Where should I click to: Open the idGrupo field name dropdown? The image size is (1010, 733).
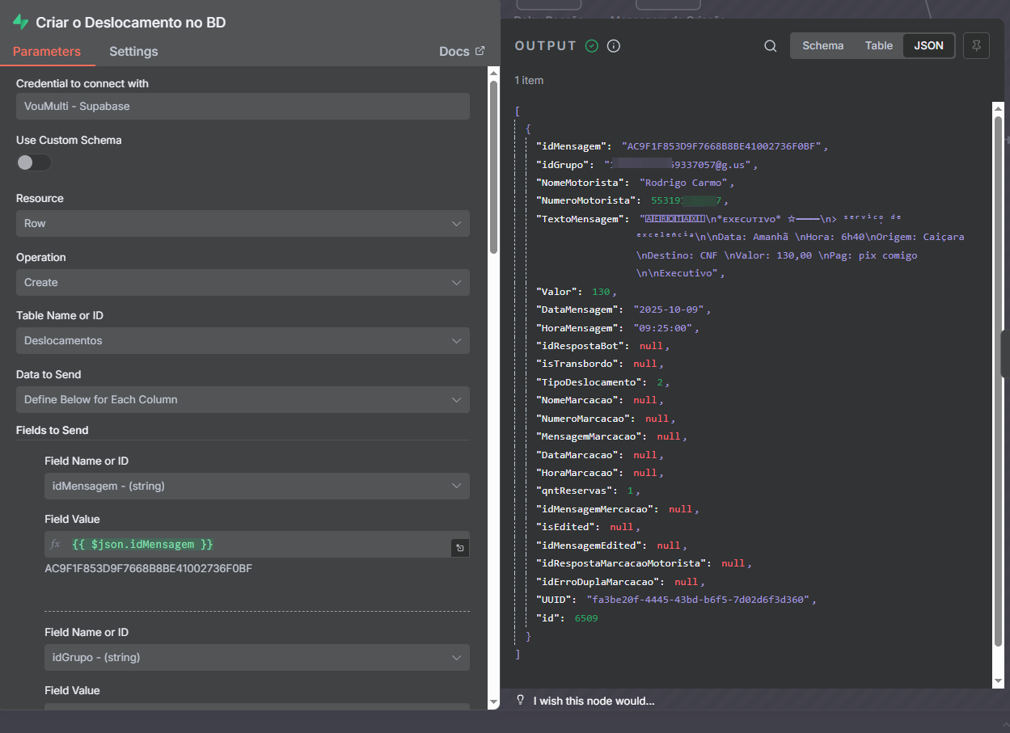(x=256, y=658)
